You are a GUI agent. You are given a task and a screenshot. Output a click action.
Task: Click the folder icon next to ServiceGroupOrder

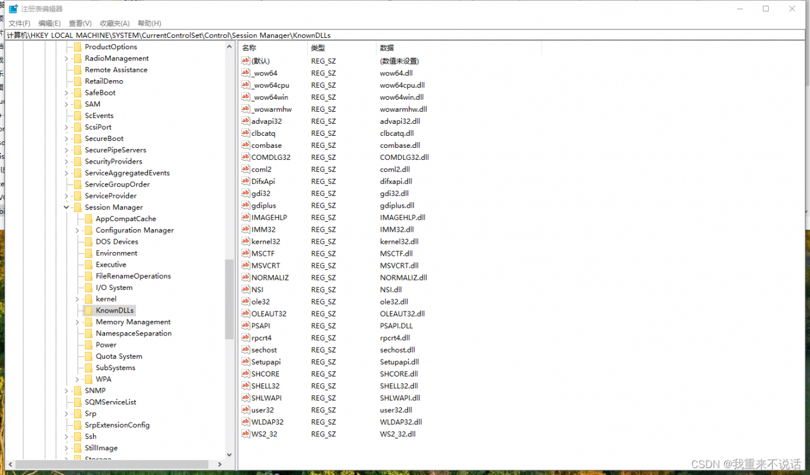click(x=78, y=184)
